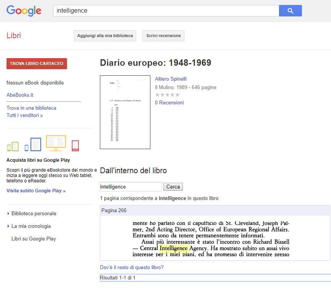Click 1 pagina corrispondente a intelligence text
This screenshot has width=331, height=294.
(x=159, y=198)
